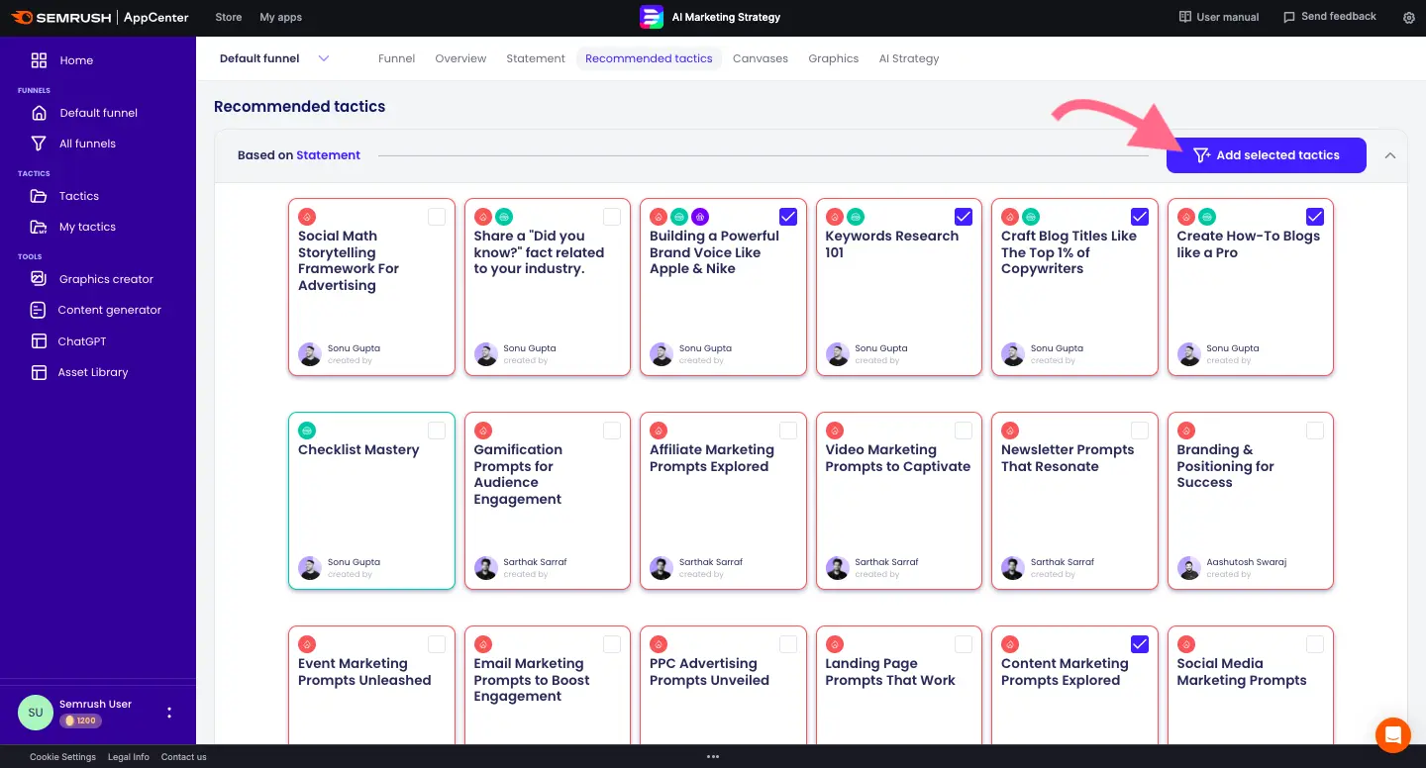Screen dimensions: 1426x768
Task: Open the Graphics creator tool icon
Action: [39, 279]
